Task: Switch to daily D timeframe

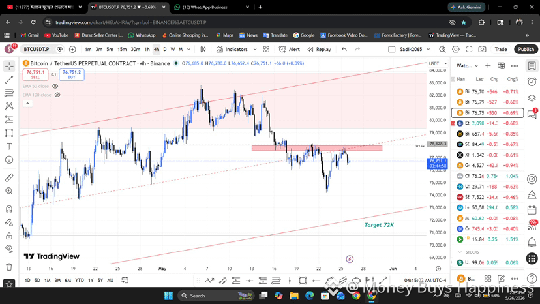Action: click(x=164, y=50)
